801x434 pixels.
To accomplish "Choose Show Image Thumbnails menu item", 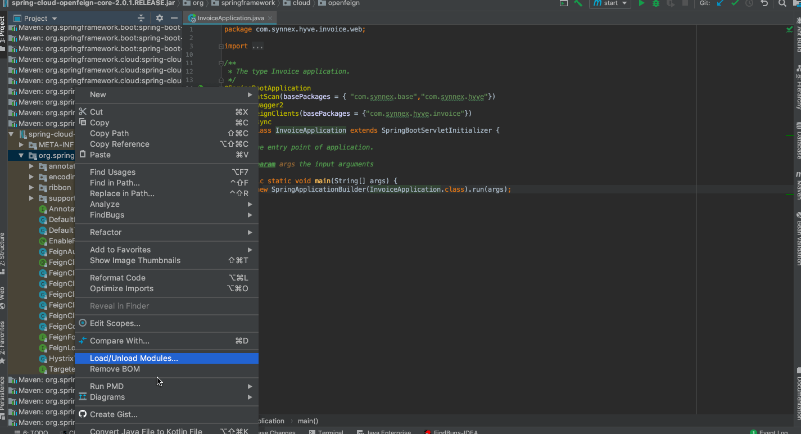I will 167,260.
